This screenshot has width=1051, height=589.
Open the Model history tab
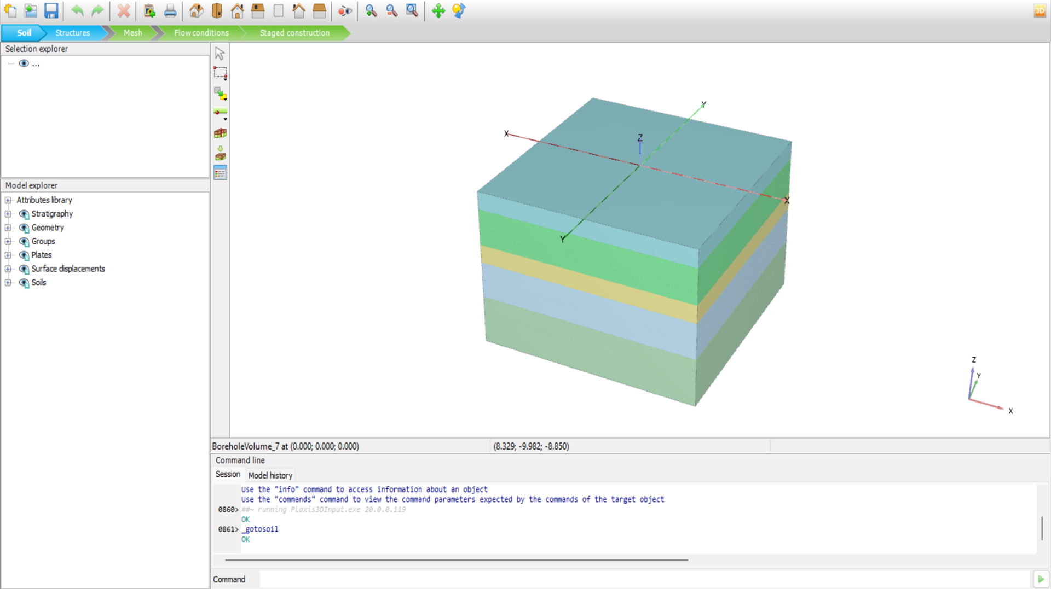tap(270, 475)
